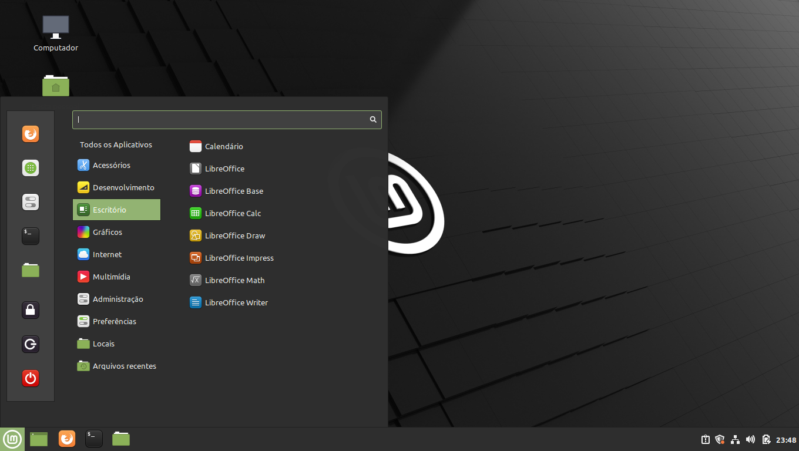This screenshot has width=799, height=451.
Task: Click the red power shutdown icon
Action: (x=31, y=378)
